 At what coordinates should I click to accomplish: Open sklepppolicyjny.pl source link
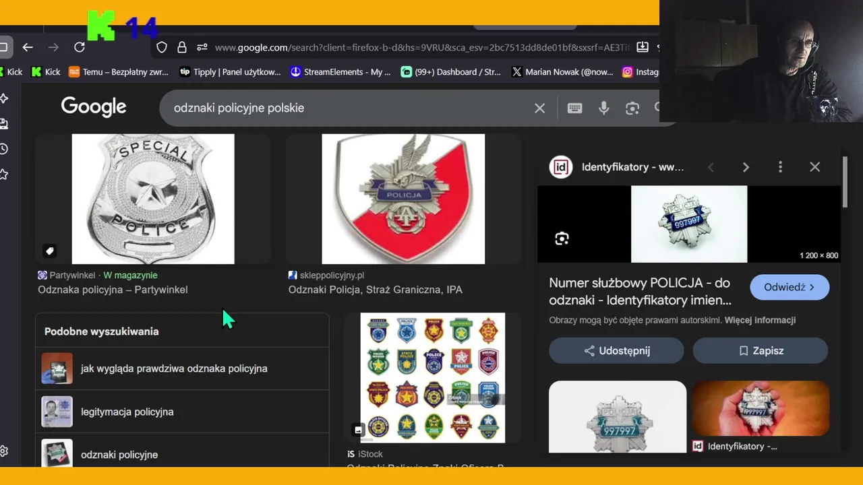click(x=326, y=275)
